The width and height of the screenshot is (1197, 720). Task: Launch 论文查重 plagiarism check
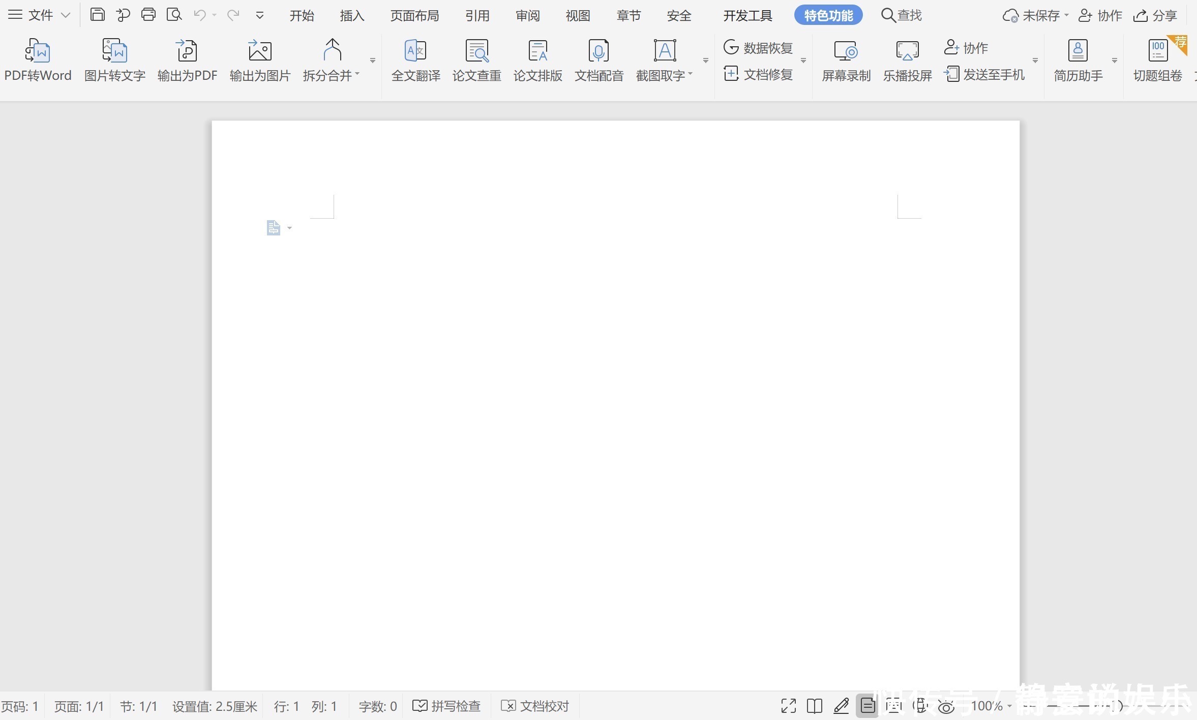(x=477, y=60)
